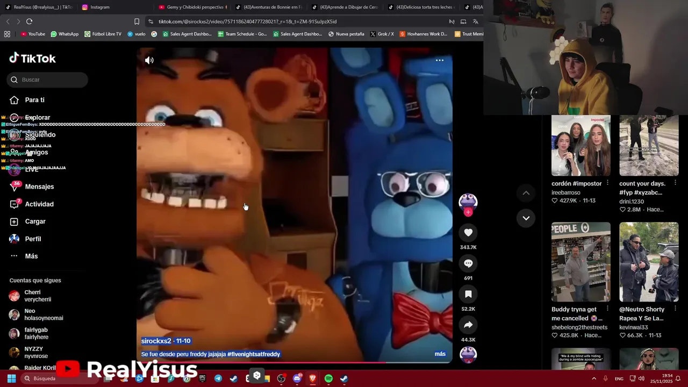
Task: Open the YouTube bookmark
Action: (33, 34)
